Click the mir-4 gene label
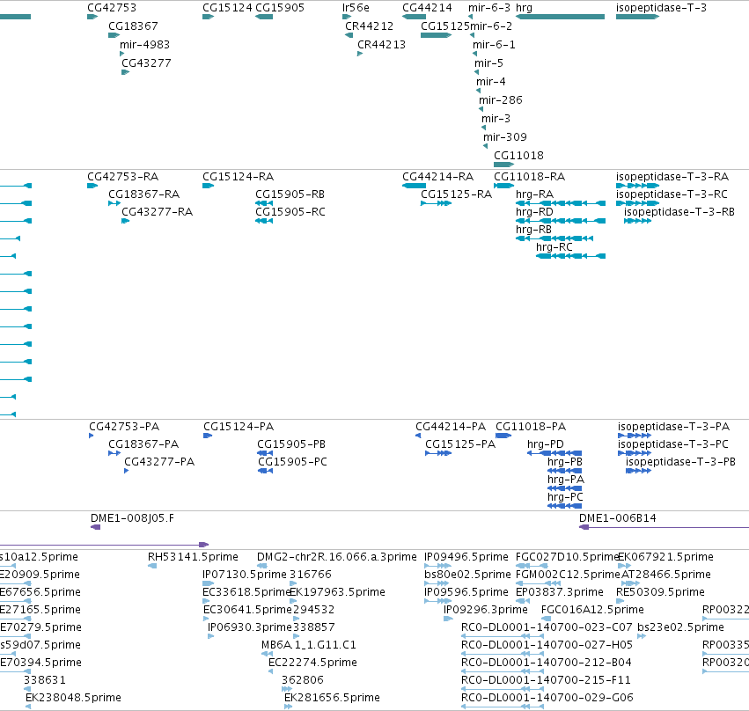The image size is (749, 711). tap(490, 82)
